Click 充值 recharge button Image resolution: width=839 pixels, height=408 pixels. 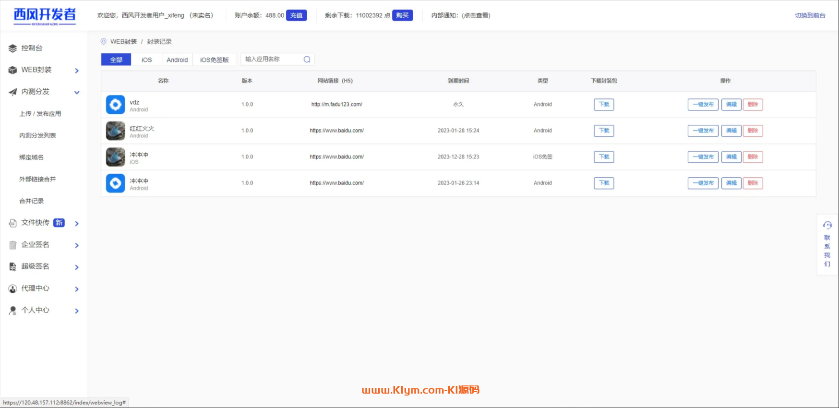(x=296, y=15)
